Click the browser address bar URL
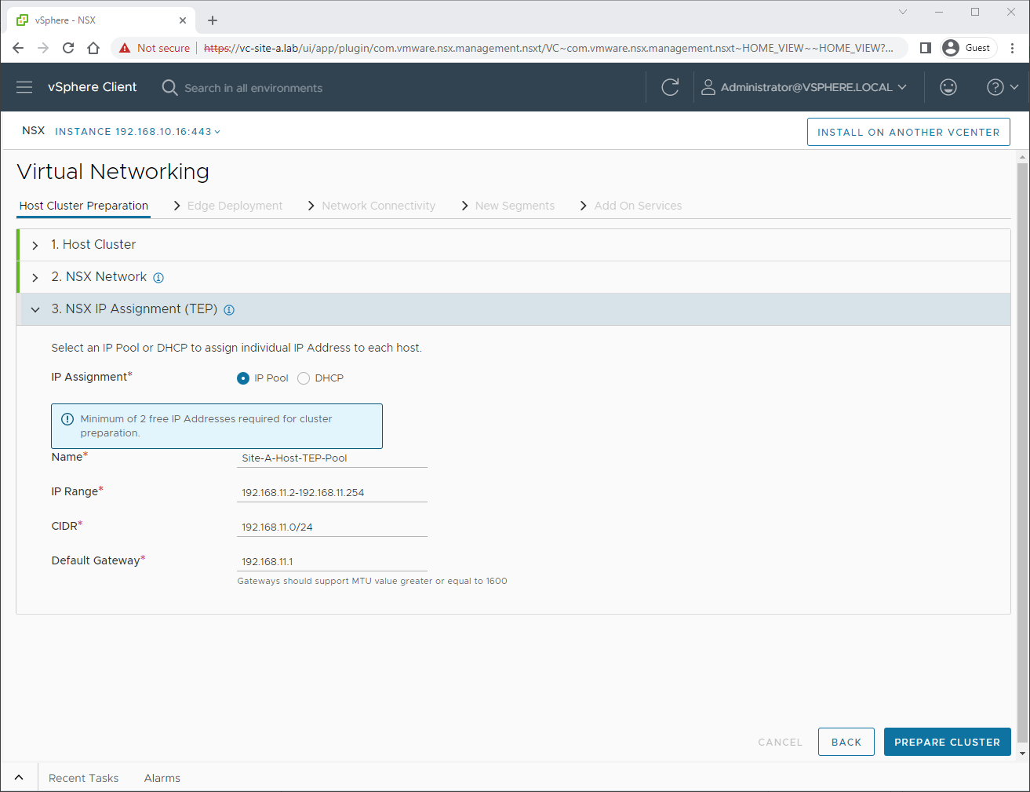Viewport: 1030px width, 792px height. pyautogui.click(x=548, y=48)
